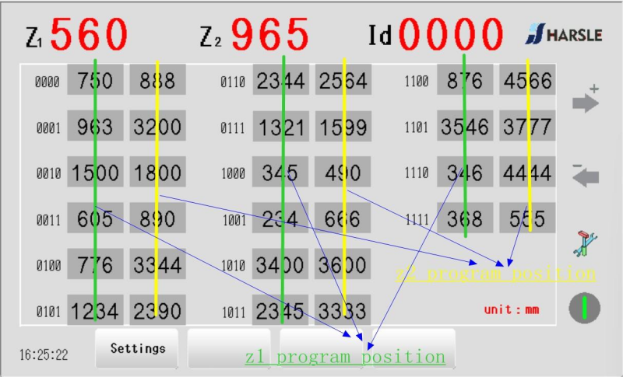Select the Id value 0000
The image size is (623, 377).
point(452,35)
